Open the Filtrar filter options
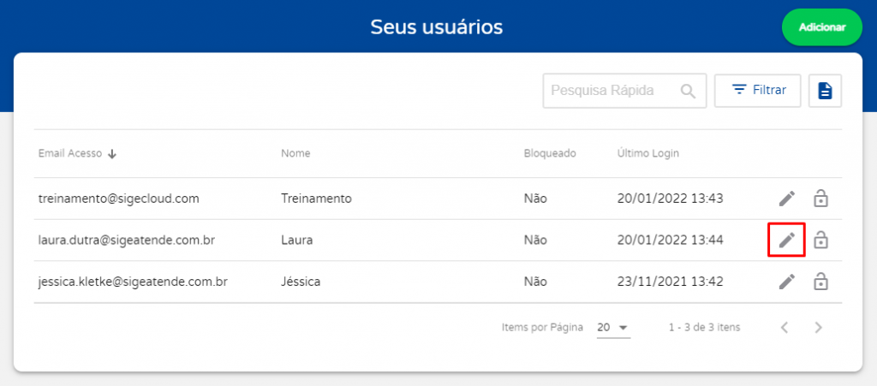The image size is (877, 386). [758, 91]
